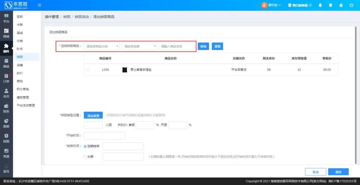This screenshot has height=185, width=360.
Task: Focus the 请输入商品名称 search field
Action: pyautogui.click(x=177, y=46)
